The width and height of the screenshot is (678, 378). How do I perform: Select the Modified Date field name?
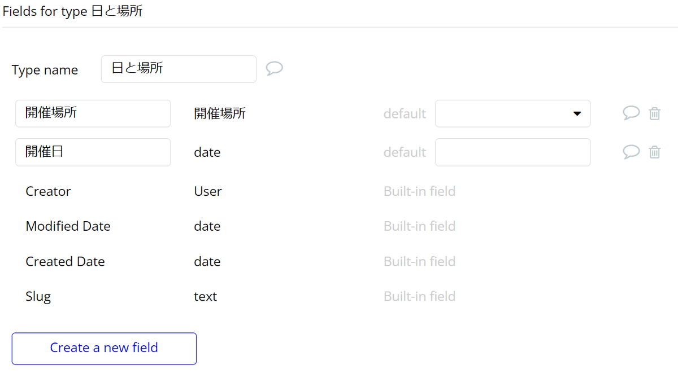coord(68,226)
